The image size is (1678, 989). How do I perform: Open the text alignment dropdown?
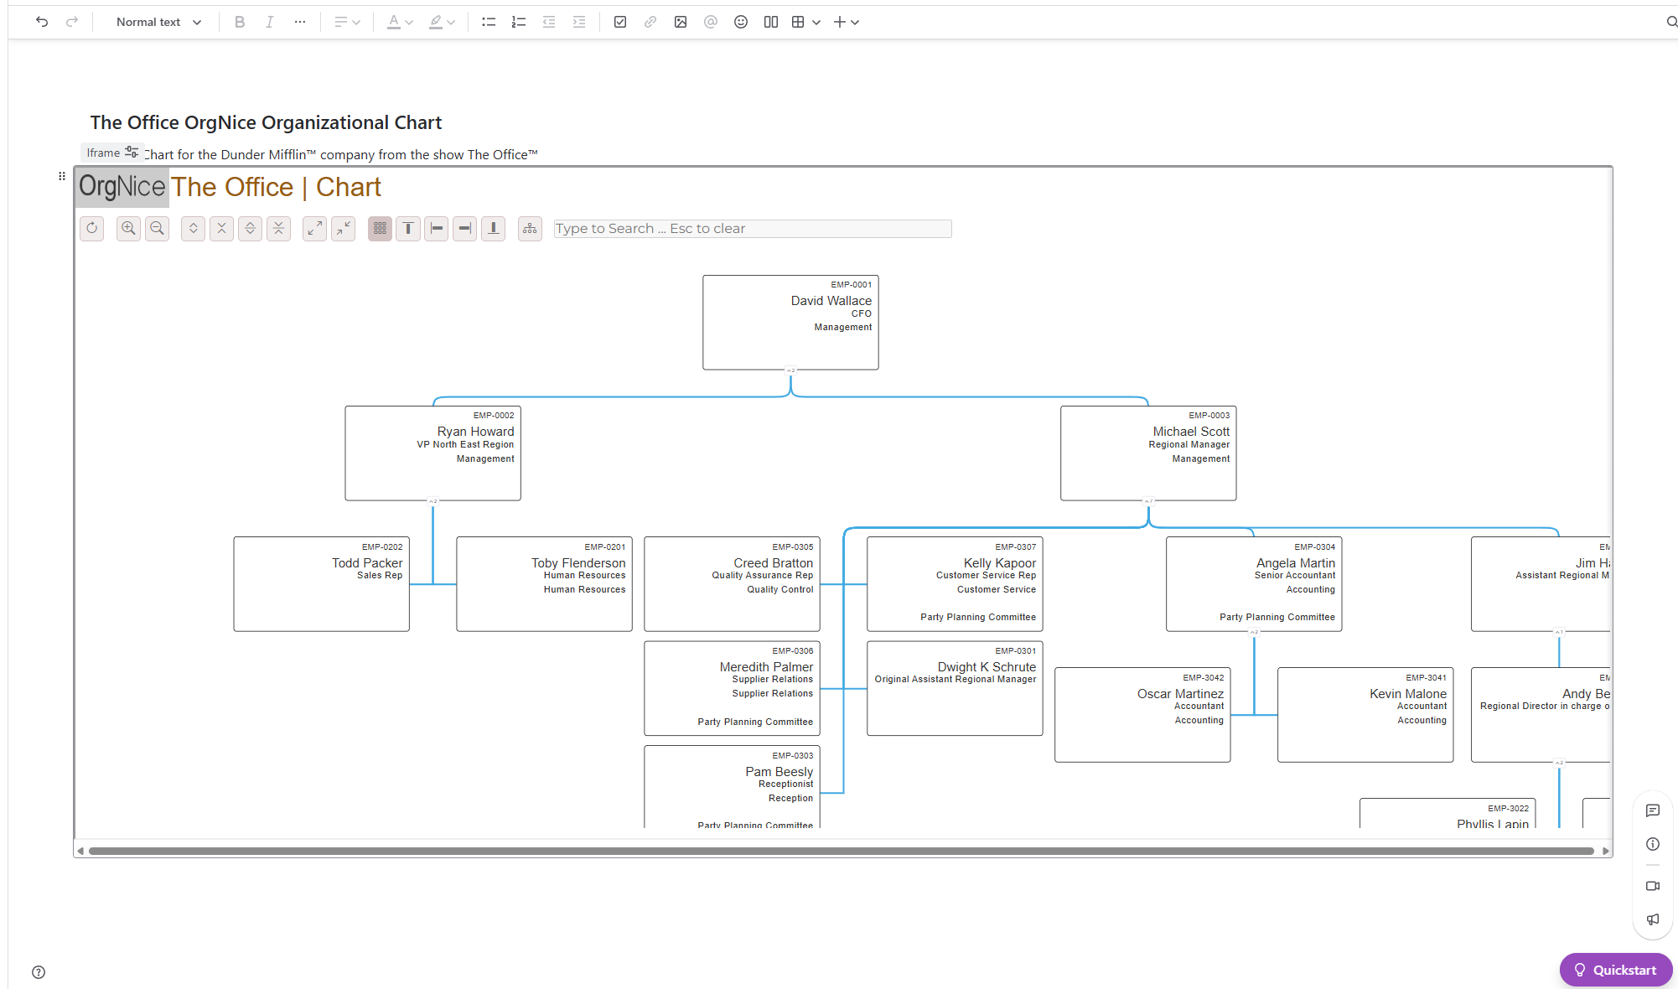[x=347, y=22]
